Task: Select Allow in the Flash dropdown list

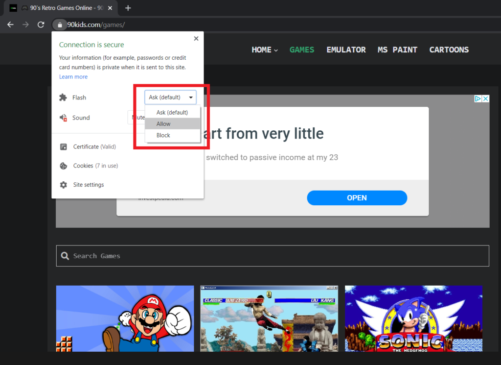Action: click(172, 124)
